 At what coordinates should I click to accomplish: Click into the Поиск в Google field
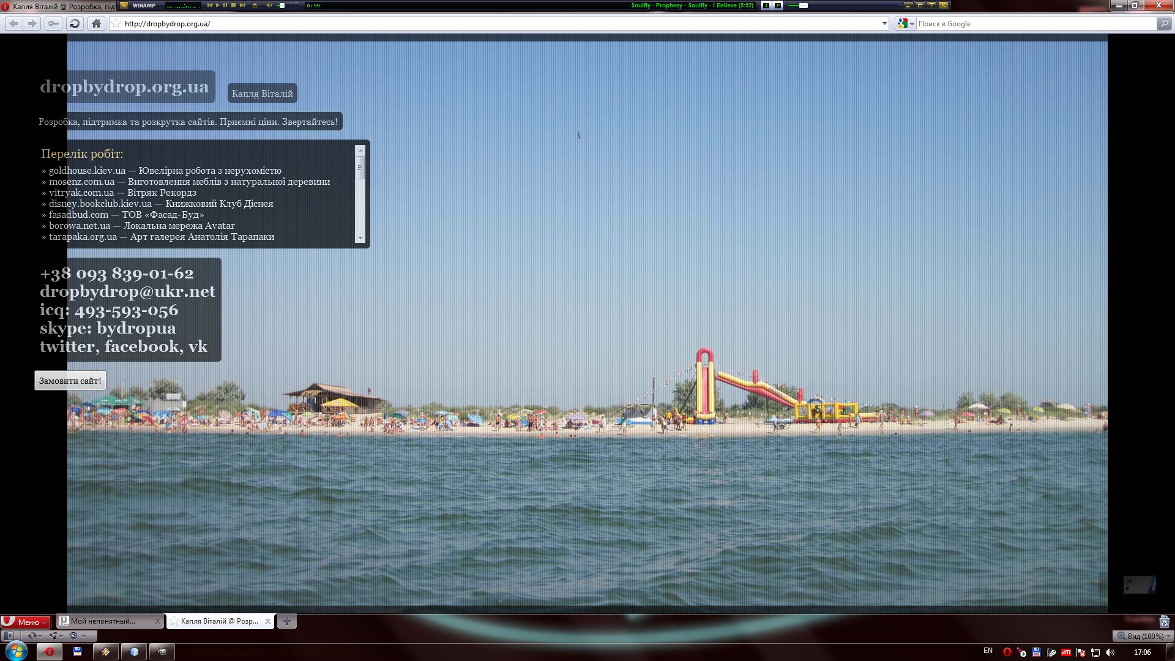1034,24
